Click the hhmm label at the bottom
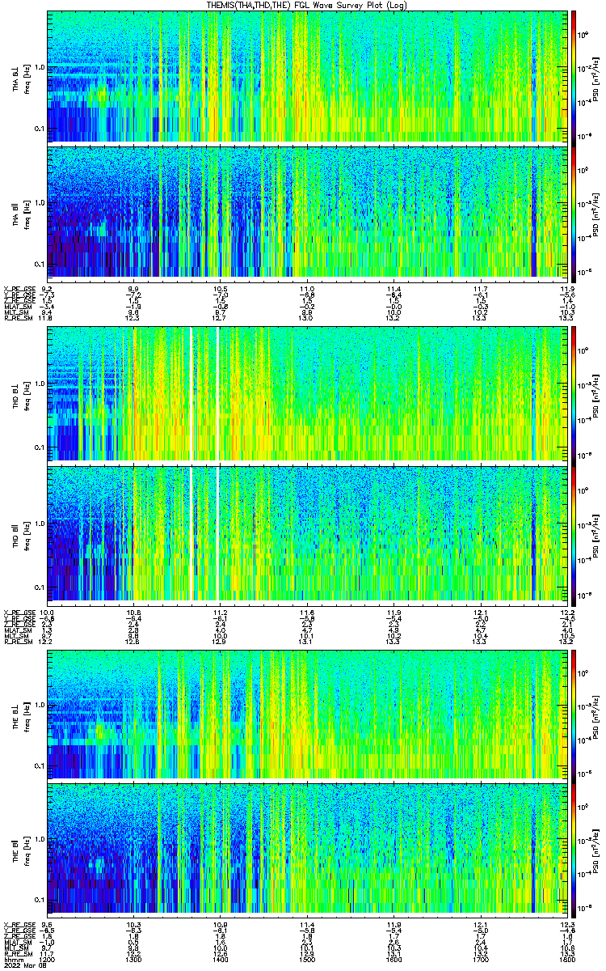Screen dimensions: 606x971 pos(12,959)
